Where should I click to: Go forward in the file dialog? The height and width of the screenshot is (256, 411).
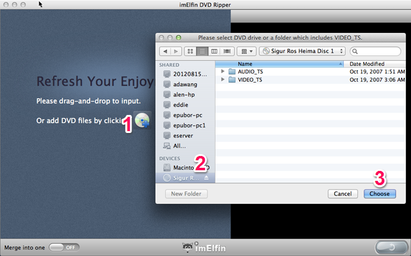[x=176, y=51]
